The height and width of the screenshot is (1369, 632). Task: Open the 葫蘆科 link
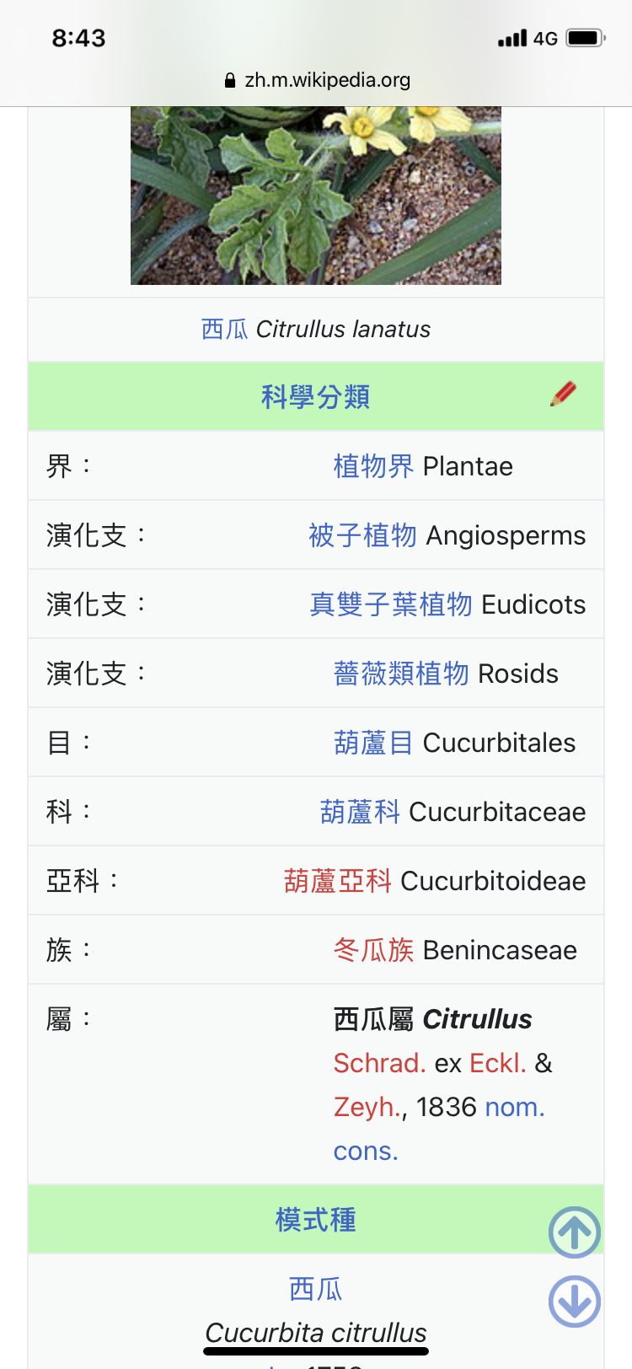(360, 812)
